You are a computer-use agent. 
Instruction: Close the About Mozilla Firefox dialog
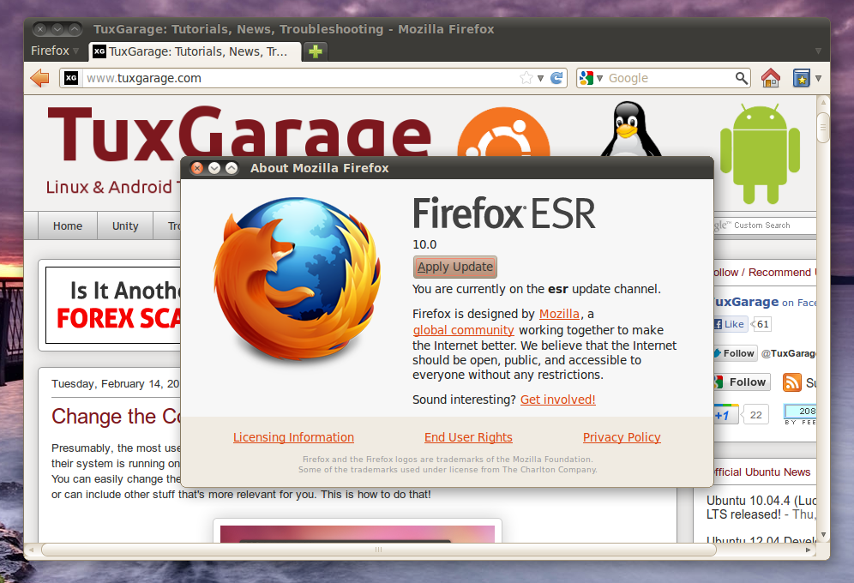pyautogui.click(x=198, y=168)
